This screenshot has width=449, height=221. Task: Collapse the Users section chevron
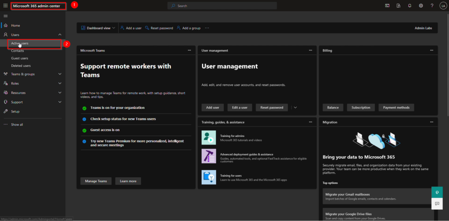pyautogui.click(x=60, y=35)
